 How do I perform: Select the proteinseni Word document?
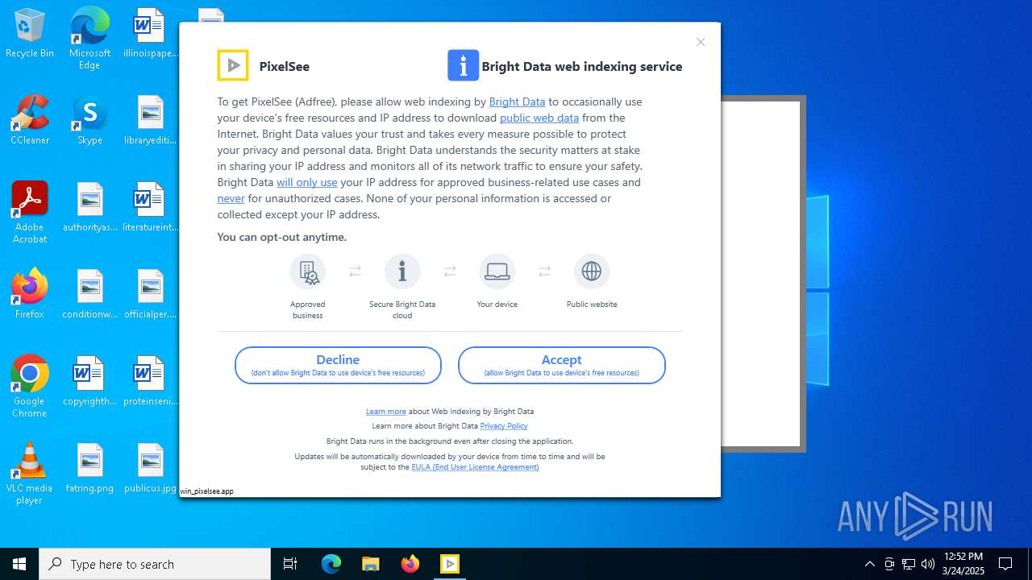point(150,381)
